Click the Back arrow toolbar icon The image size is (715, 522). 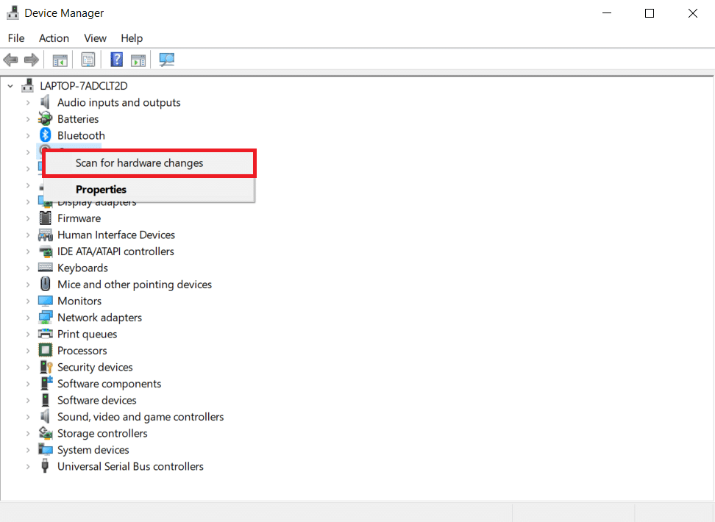coord(10,60)
